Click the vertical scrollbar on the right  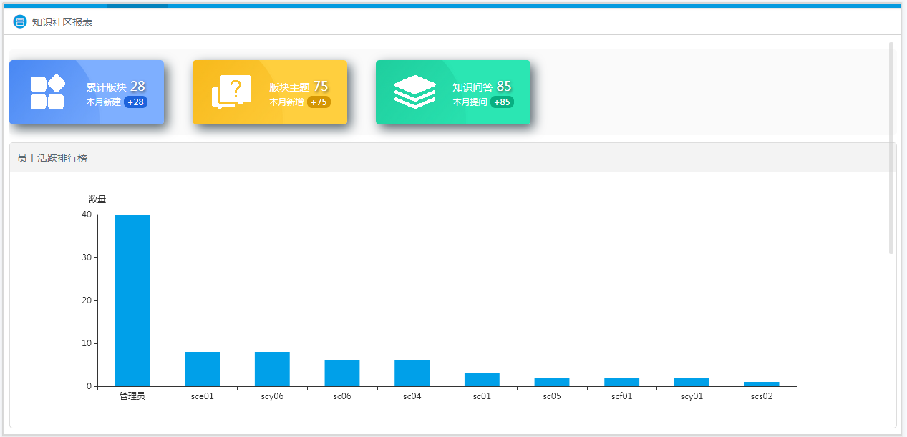[x=891, y=147]
